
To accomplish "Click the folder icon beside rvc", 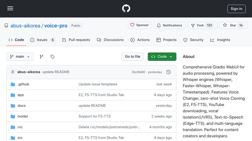I will (13, 127).
